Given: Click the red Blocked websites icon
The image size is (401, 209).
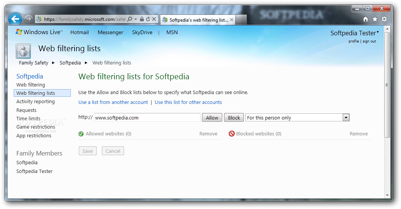Looking at the screenshot, I should click(x=231, y=134).
